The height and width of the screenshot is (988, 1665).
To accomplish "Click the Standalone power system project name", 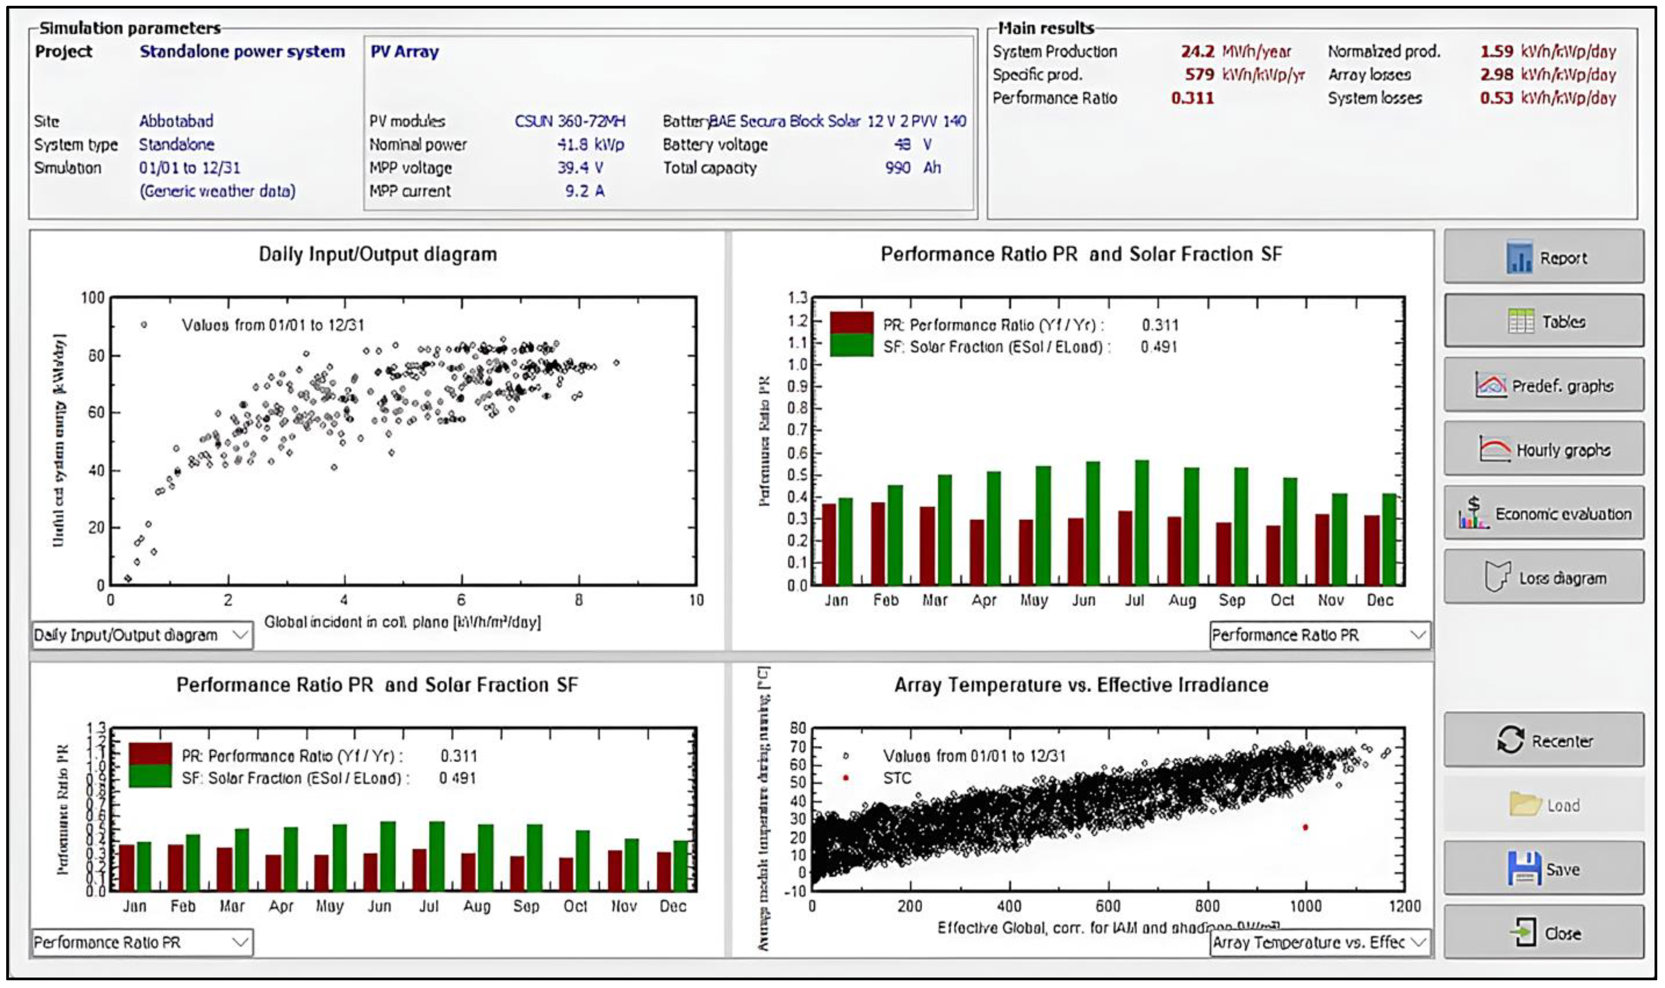I will coord(242,51).
